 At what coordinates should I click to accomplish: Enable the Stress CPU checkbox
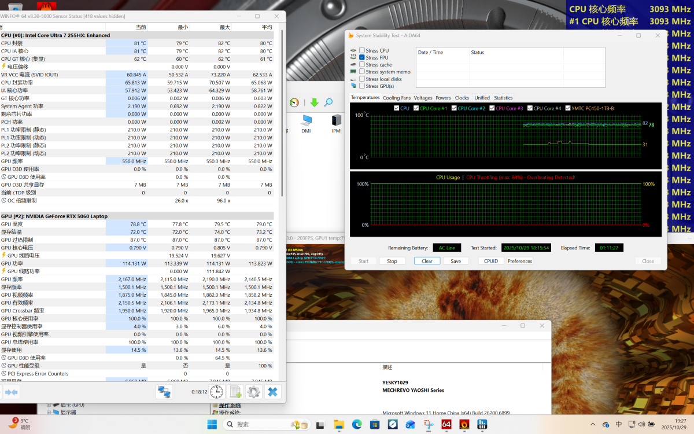(x=362, y=51)
